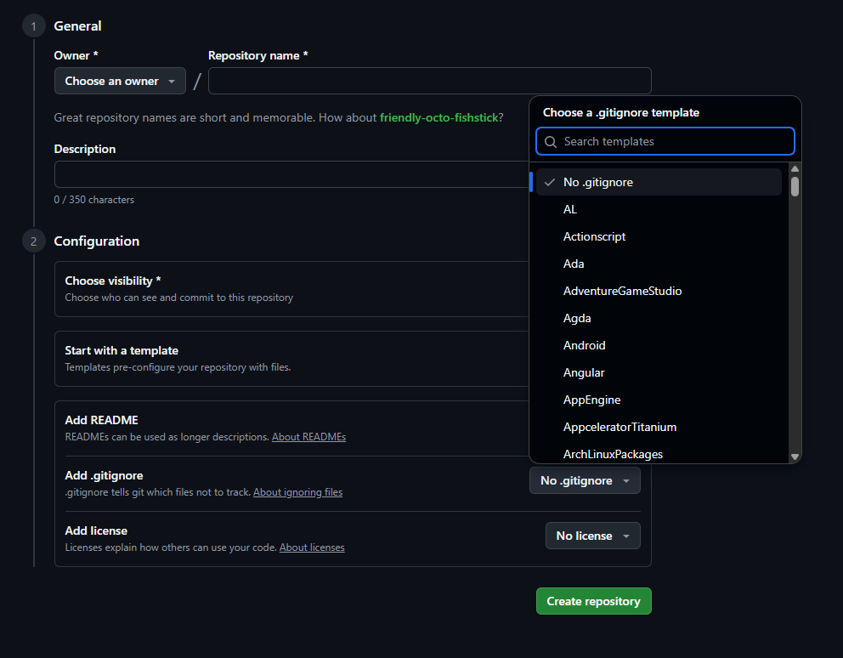Viewport: 843px width, 658px height.
Task: Open the About licenses link
Action: click(312, 547)
